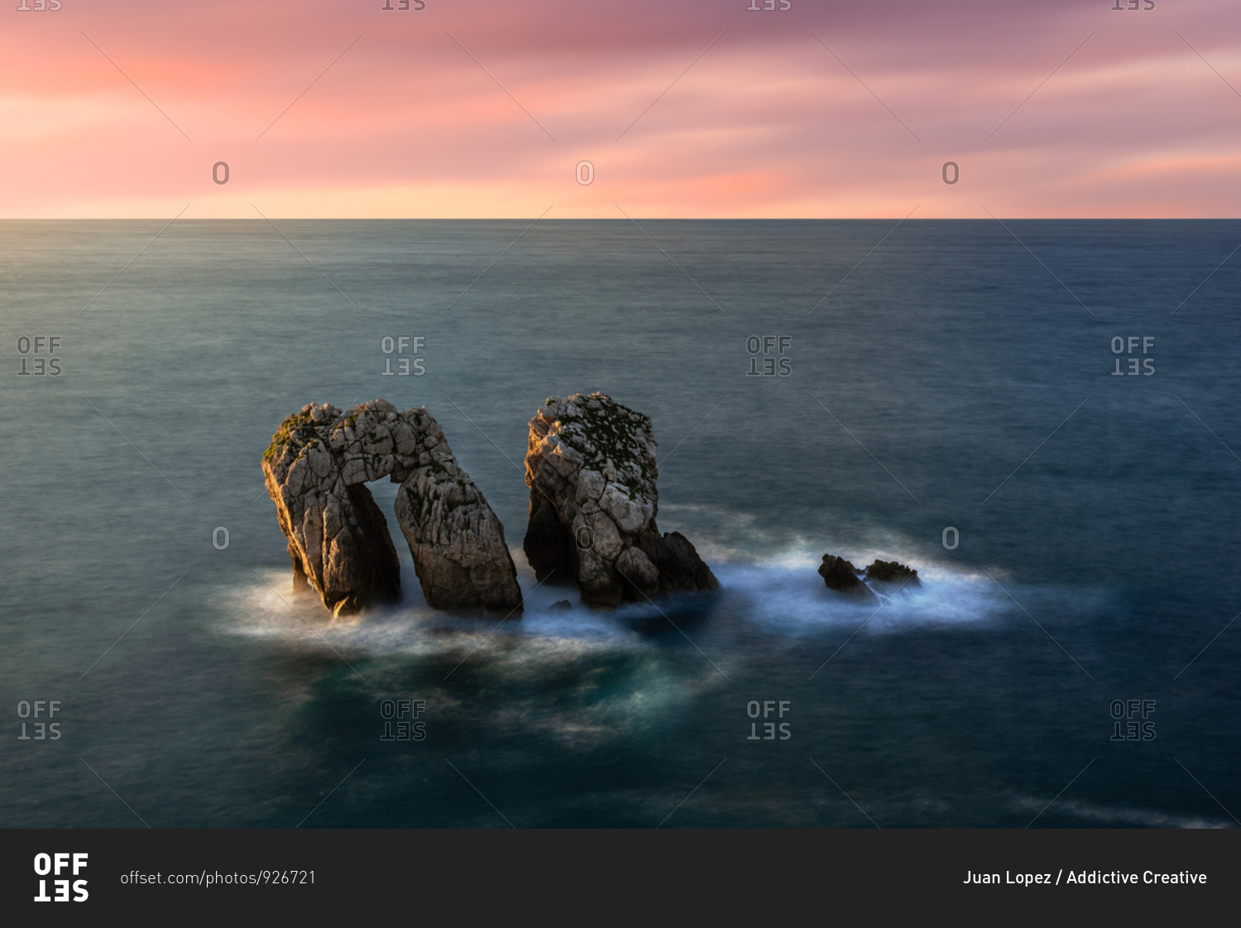Viewport: 1241px width, 928px height.
Task: Click the OFFSET watermark at lower-right edge
Action: click(x=1133, y=720)
